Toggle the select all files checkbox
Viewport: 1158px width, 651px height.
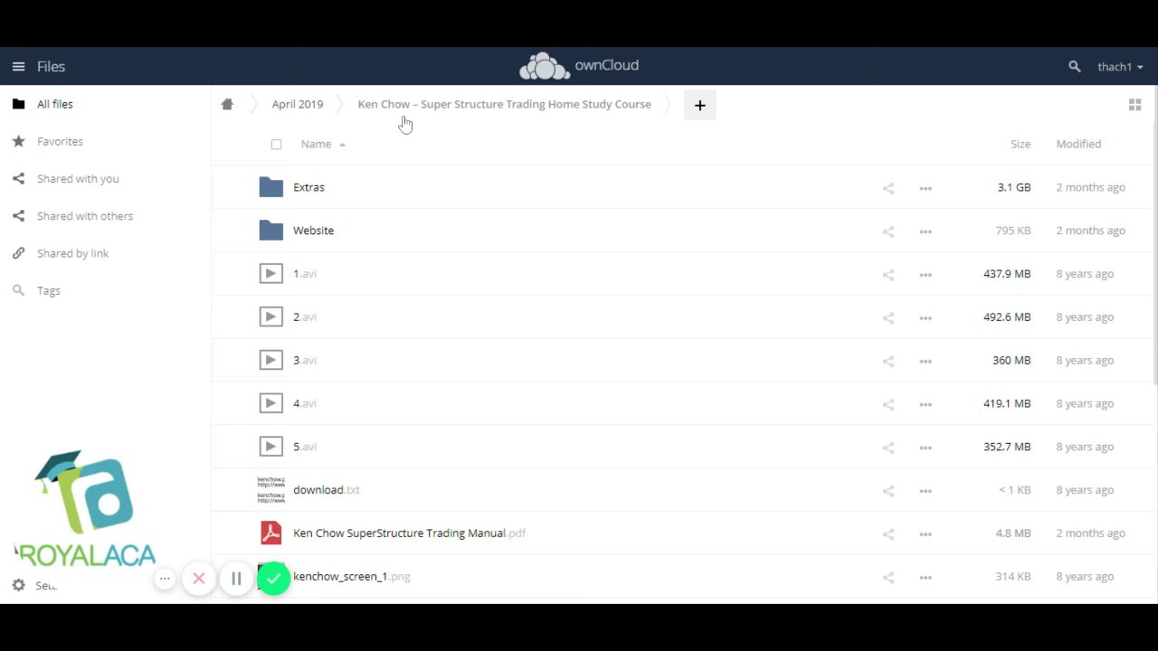[276, 144]
